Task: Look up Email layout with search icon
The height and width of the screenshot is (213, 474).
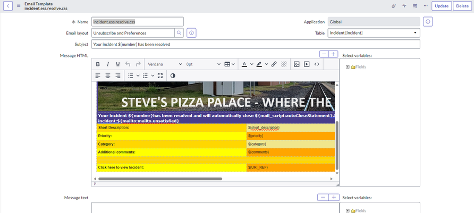Action: coord(179,33)
